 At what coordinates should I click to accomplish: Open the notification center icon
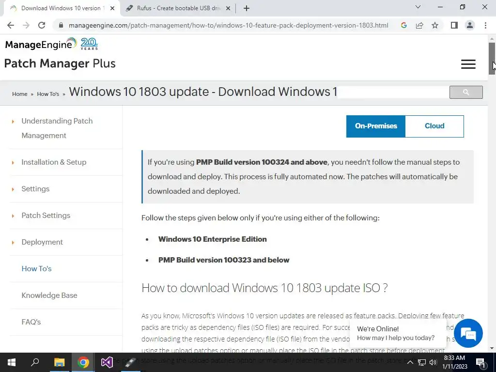[x=480, y=363]
